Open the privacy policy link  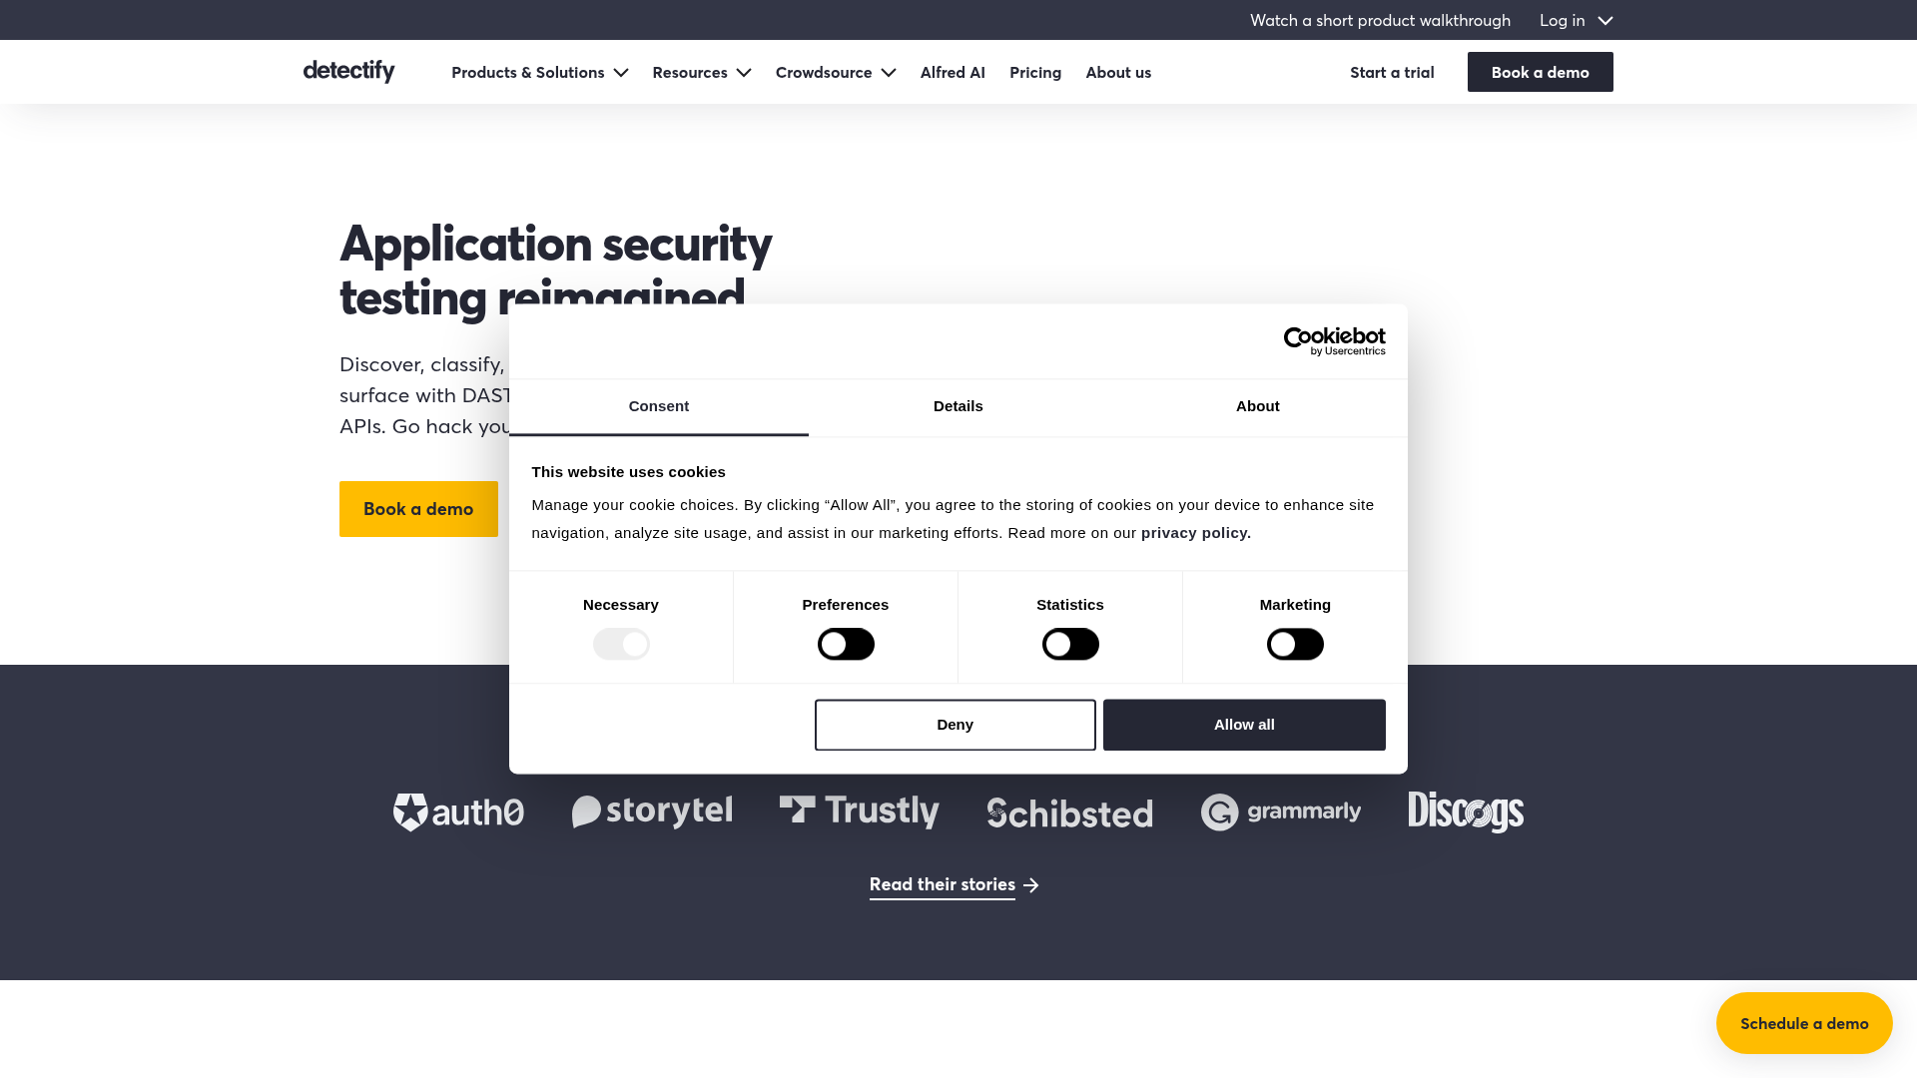click(x=1194, y=532)
